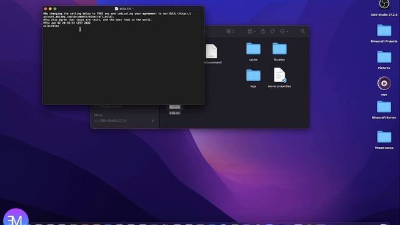400x225 pixels.
Task: Close the eula.txt TextEdit window
Action: pos(46,9)
